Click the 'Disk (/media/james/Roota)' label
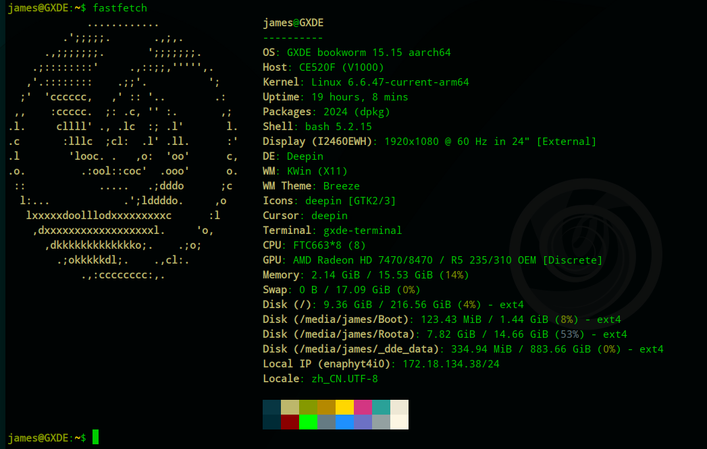The image size is (707, 449). click(x=338, y=335)
